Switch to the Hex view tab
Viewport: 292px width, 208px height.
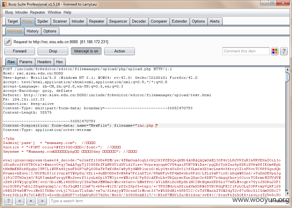[59, 62]
